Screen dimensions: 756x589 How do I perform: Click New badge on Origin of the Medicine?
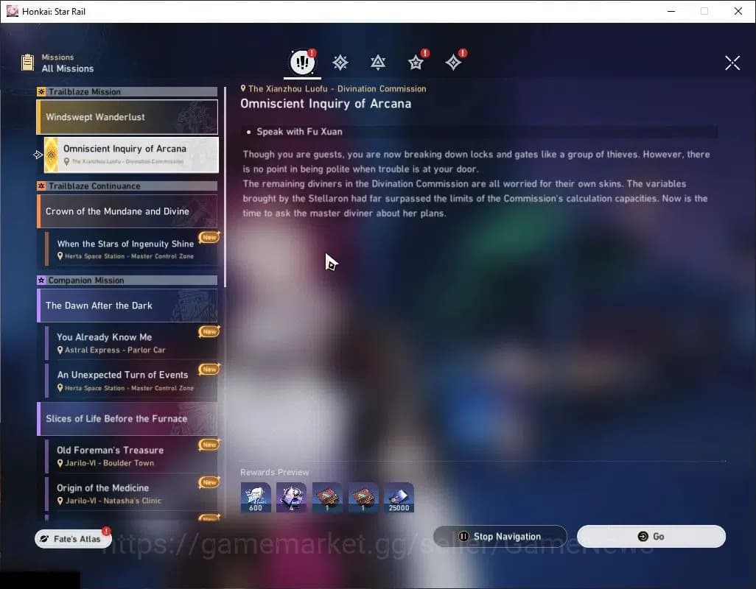click(209, 482)
